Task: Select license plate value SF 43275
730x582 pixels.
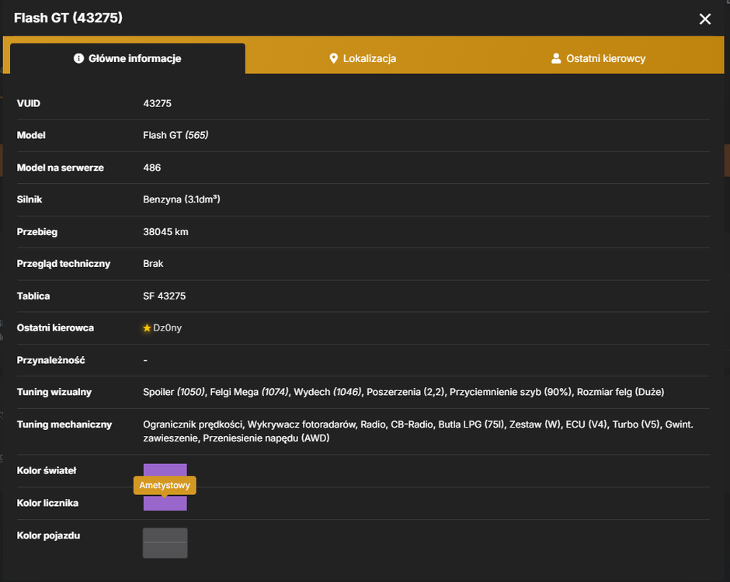Action: (165, 296)
